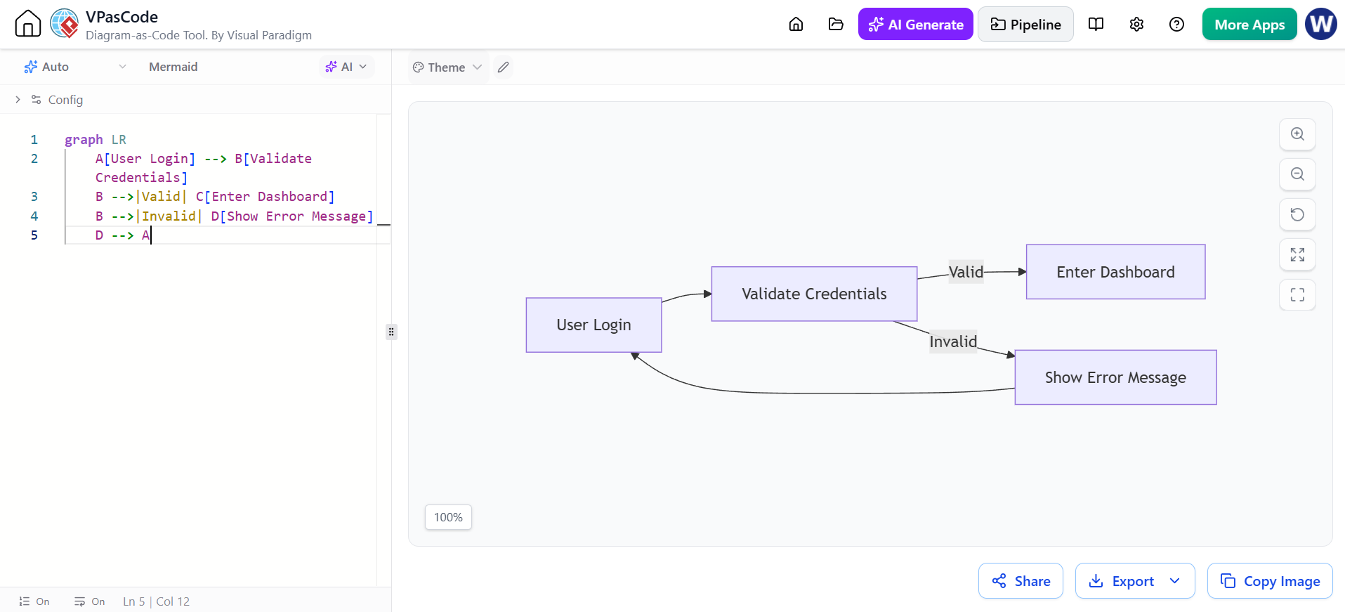Open the Theme dropdown

point(447,67)
